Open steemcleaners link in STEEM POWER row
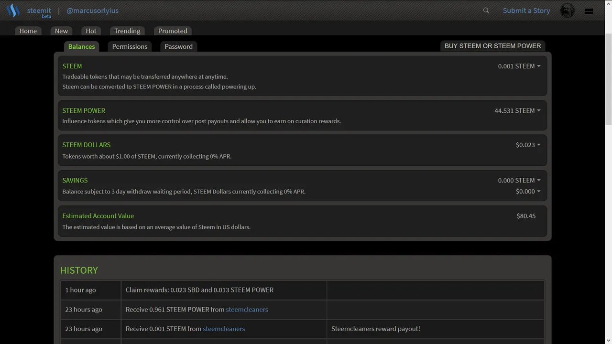This screenshot has width=612, height=344. coord(247,309)
